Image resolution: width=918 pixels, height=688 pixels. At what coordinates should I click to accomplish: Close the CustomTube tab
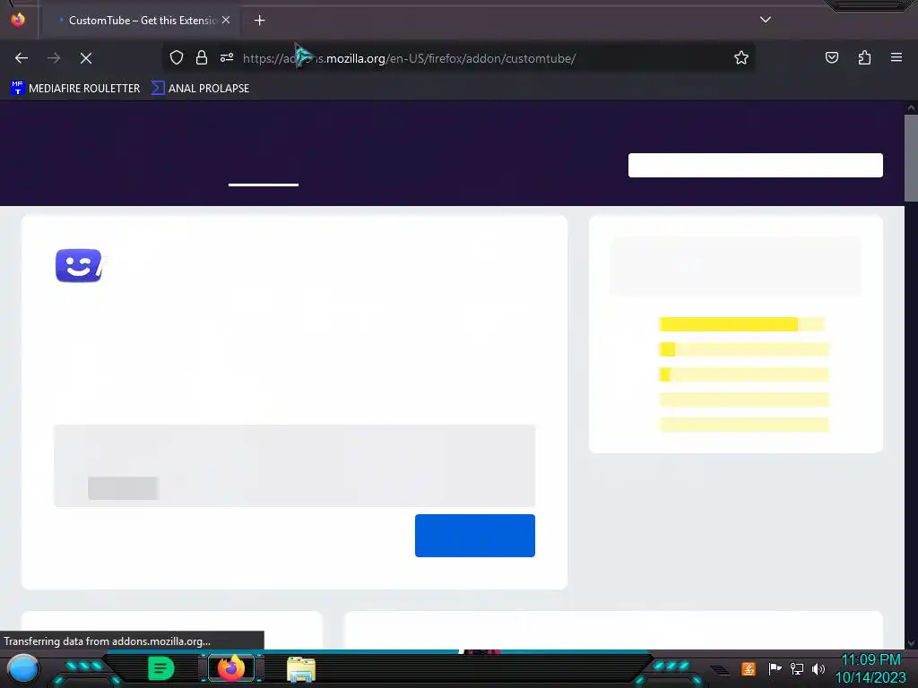226,20
